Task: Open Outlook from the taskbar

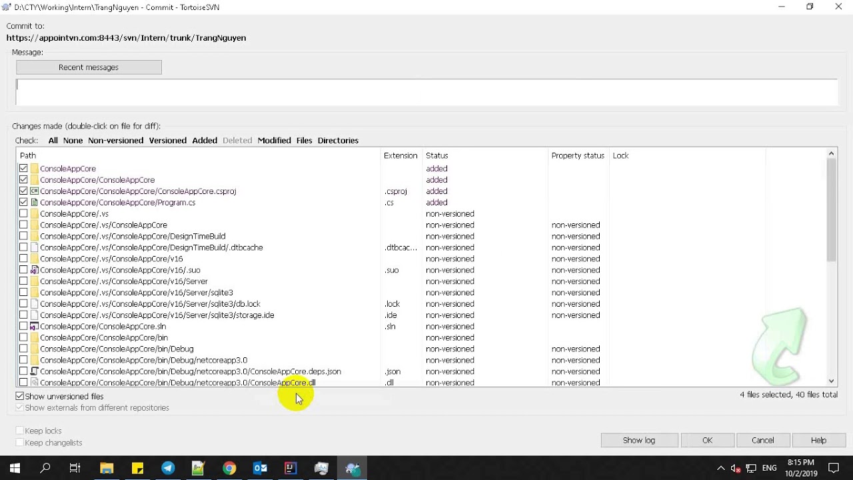Action: coord(260,468)
